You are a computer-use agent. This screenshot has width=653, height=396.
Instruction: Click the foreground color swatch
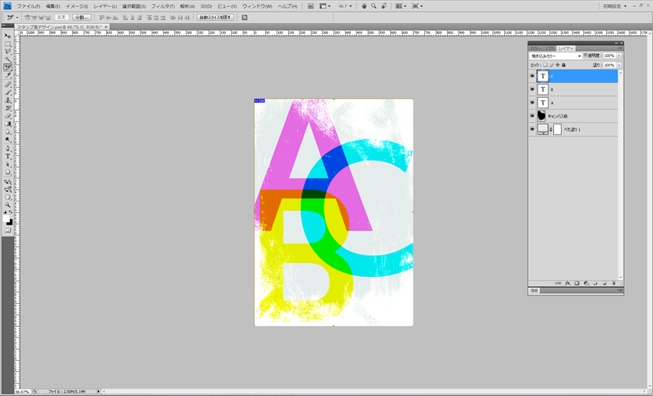(x=7, y=219)
